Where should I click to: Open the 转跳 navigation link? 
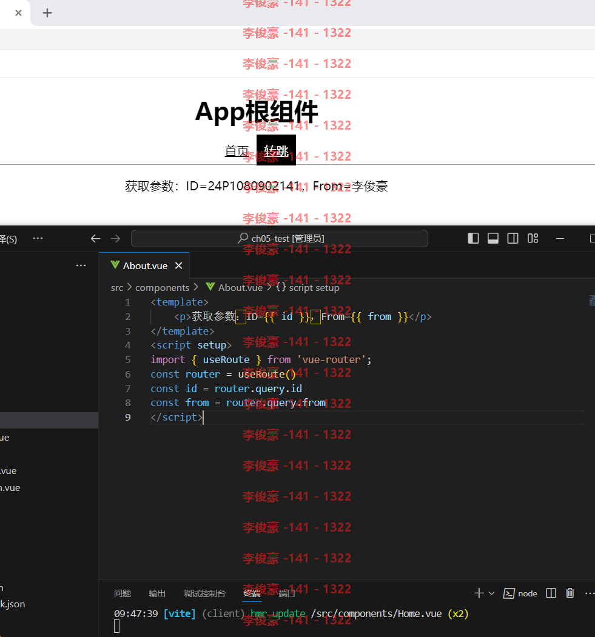coord(277,151)
